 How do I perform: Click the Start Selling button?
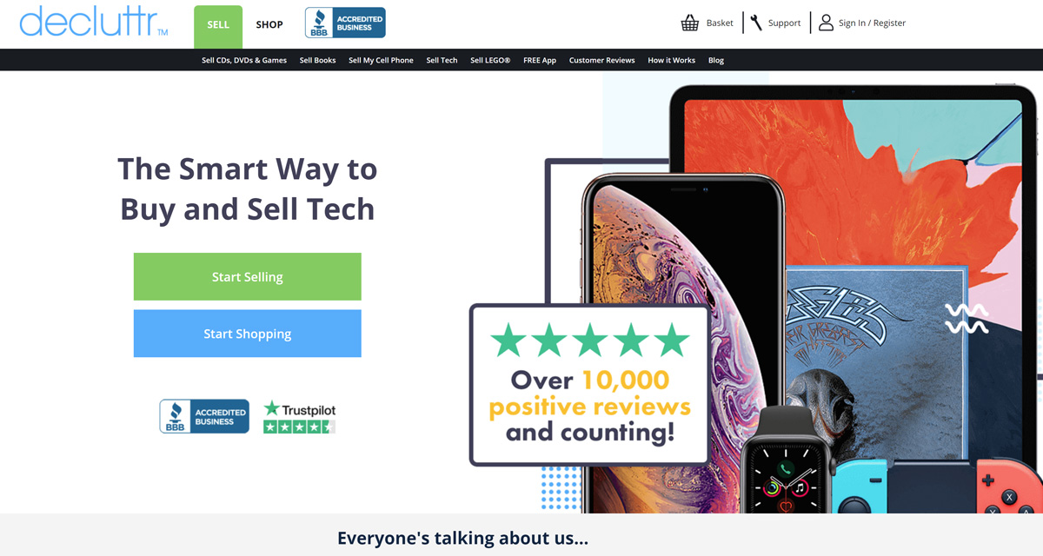pyautogui.click(x=248, y=277)
